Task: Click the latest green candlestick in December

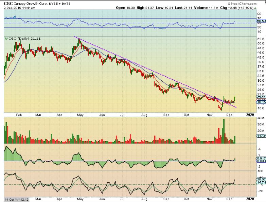Action: [x=235, y=98]
